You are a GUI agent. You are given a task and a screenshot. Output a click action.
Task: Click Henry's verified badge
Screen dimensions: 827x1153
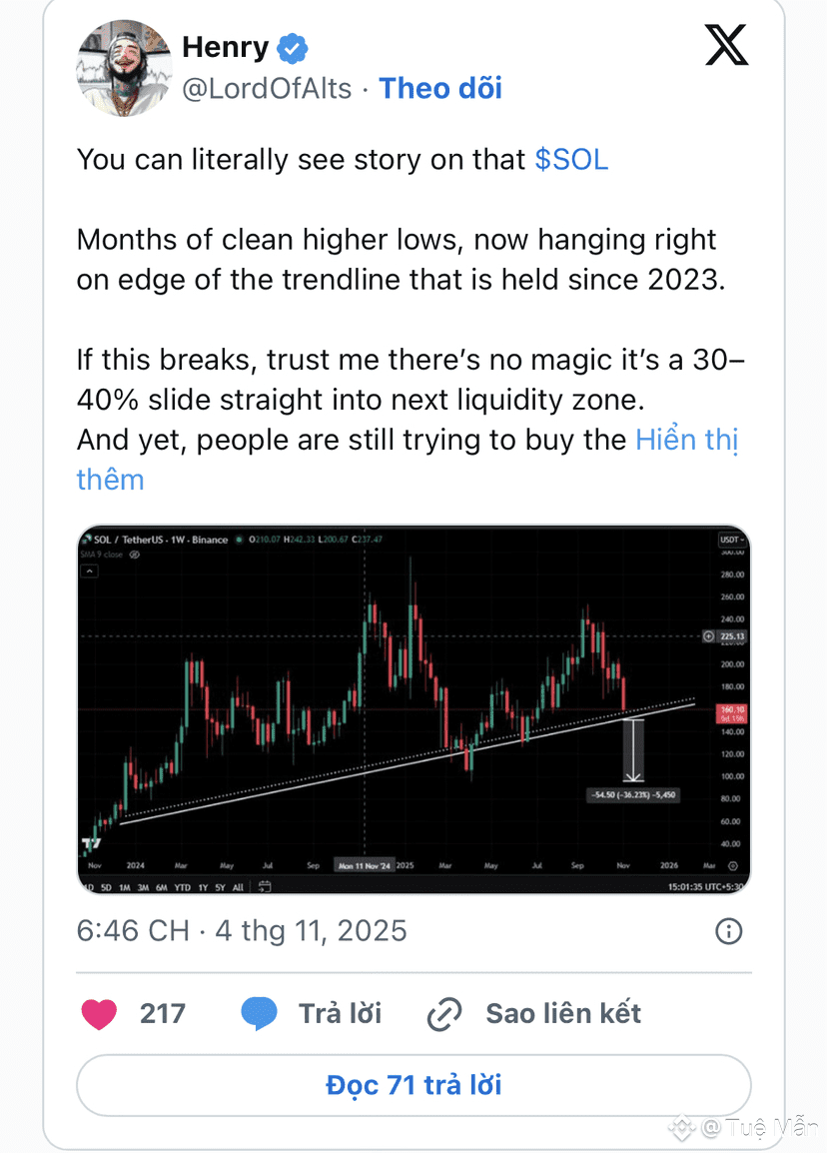[x=293, y=47]
